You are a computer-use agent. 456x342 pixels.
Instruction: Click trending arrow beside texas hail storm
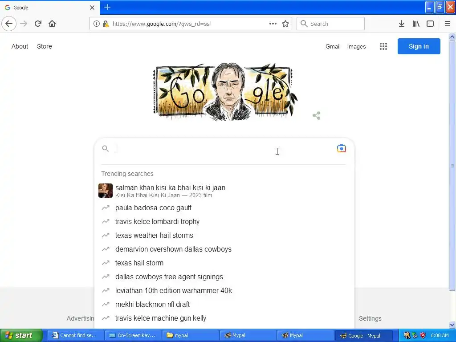click(105, 263)
